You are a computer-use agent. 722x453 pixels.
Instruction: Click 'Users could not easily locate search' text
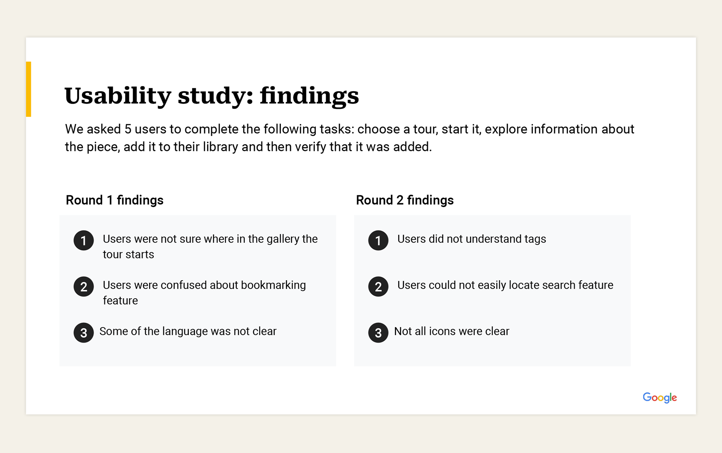(505, 285)
